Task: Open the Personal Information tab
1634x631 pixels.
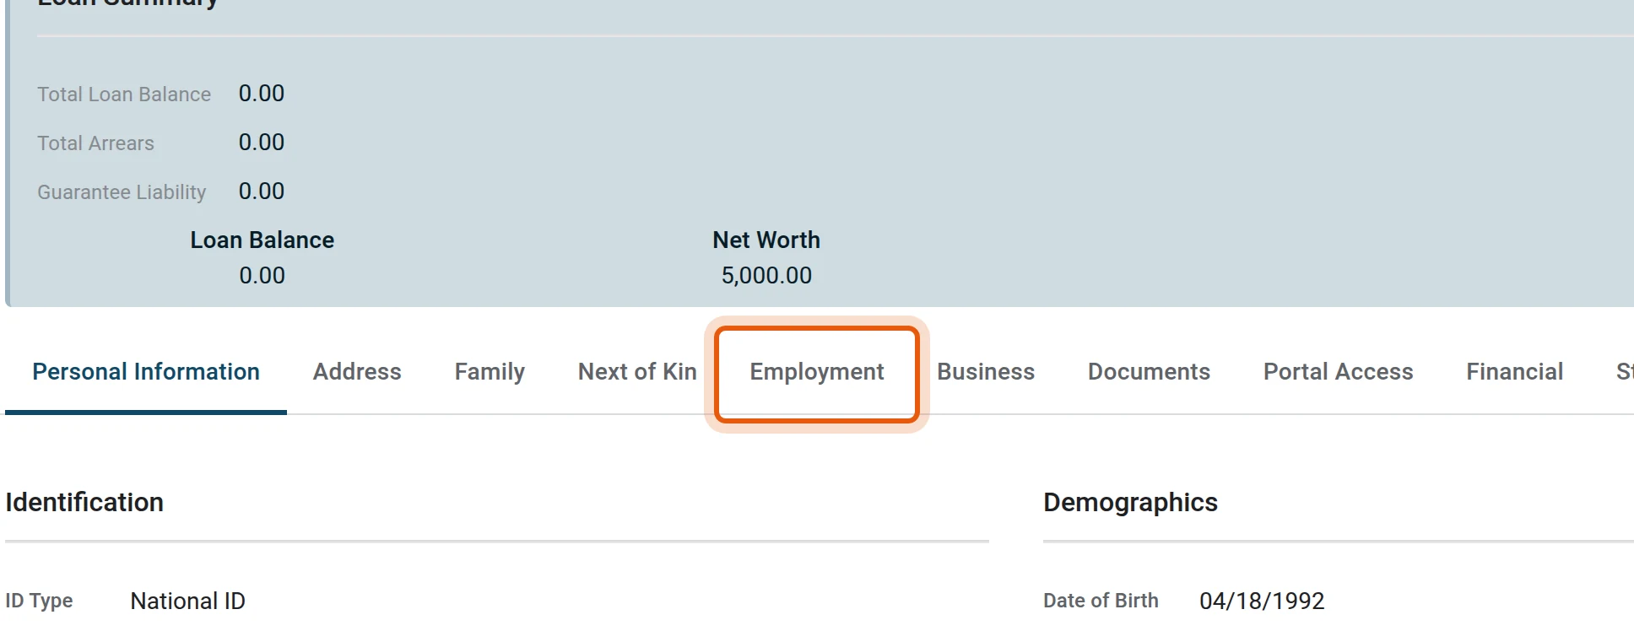Action: point(146,372)
